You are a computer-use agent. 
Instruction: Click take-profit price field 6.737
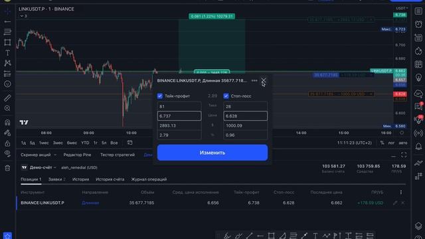179,116
